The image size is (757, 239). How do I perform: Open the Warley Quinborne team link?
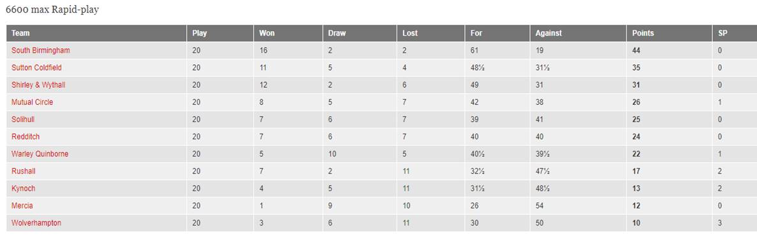(x=40, y=154)
